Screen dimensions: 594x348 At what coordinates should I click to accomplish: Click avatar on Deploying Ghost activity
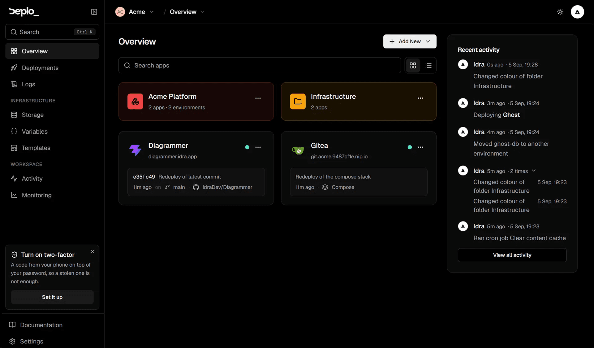click(x=463, y=103)
